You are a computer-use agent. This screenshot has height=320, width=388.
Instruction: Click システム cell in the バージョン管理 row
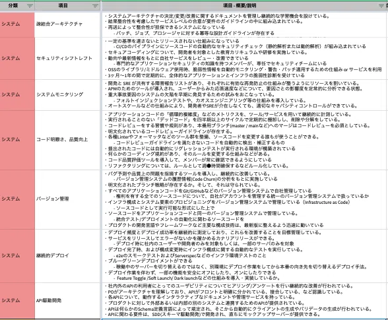[17, 199]
